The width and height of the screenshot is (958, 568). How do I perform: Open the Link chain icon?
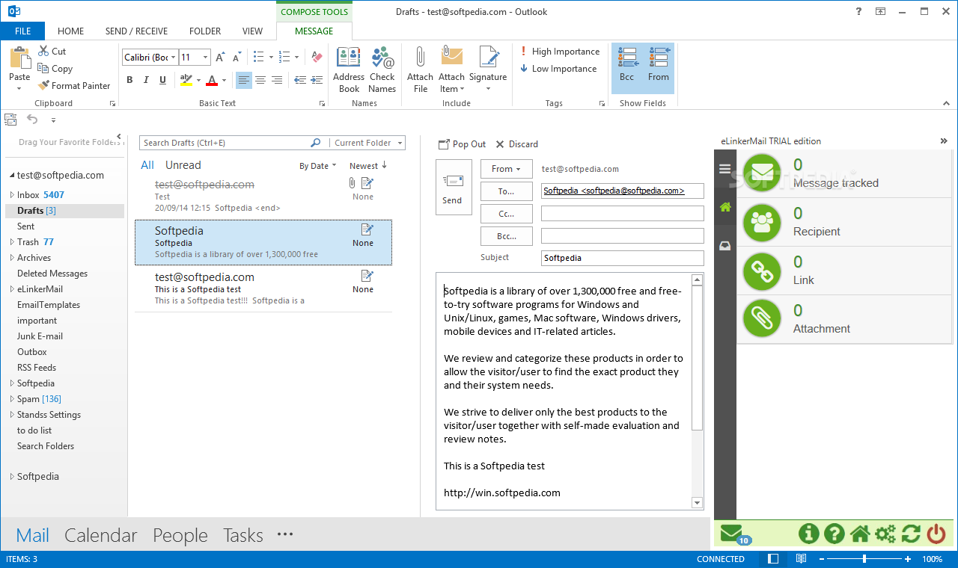click(762, 271)
